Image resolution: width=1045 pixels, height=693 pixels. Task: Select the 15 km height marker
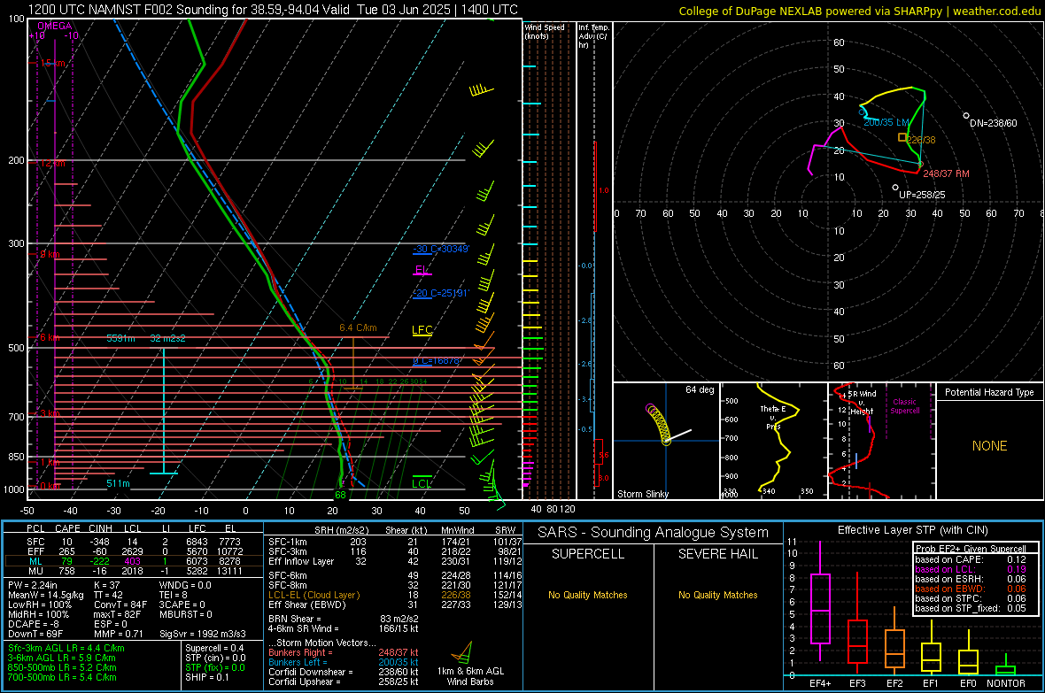[52, 64]
